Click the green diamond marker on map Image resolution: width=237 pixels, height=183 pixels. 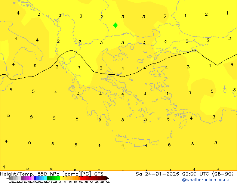[x=116, y=25]
